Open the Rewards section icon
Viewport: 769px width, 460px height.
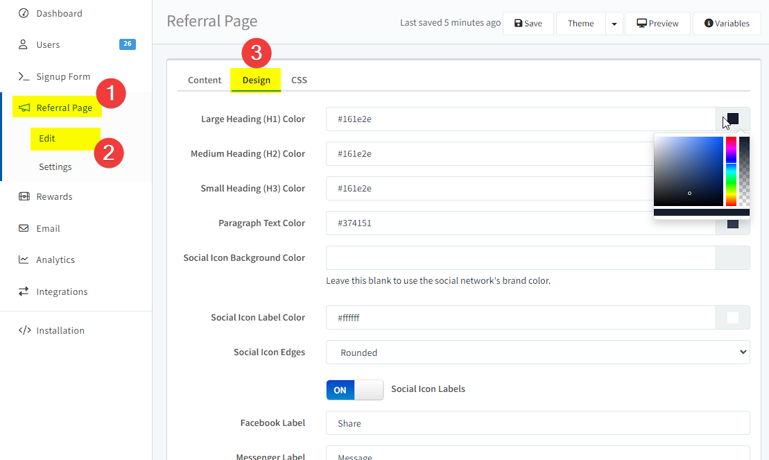(x=24, y=196)
